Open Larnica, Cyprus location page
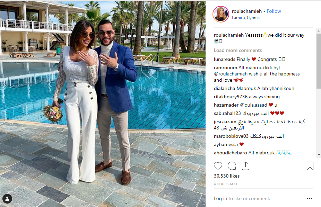321x207 pixels. point(246,18)
